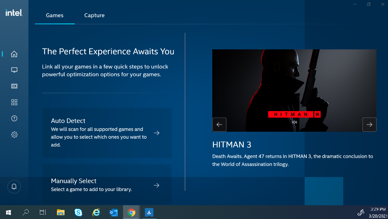The image size is (388, 219).
Task: Open the Display settings monitor icon
Action: [x=14, y=70]
